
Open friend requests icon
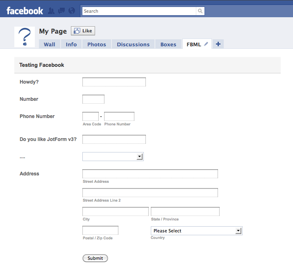(51, 11)
